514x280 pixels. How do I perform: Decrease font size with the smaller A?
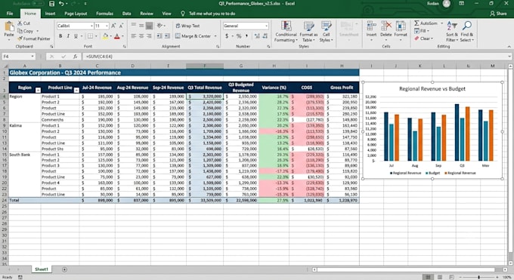point(121,26)
